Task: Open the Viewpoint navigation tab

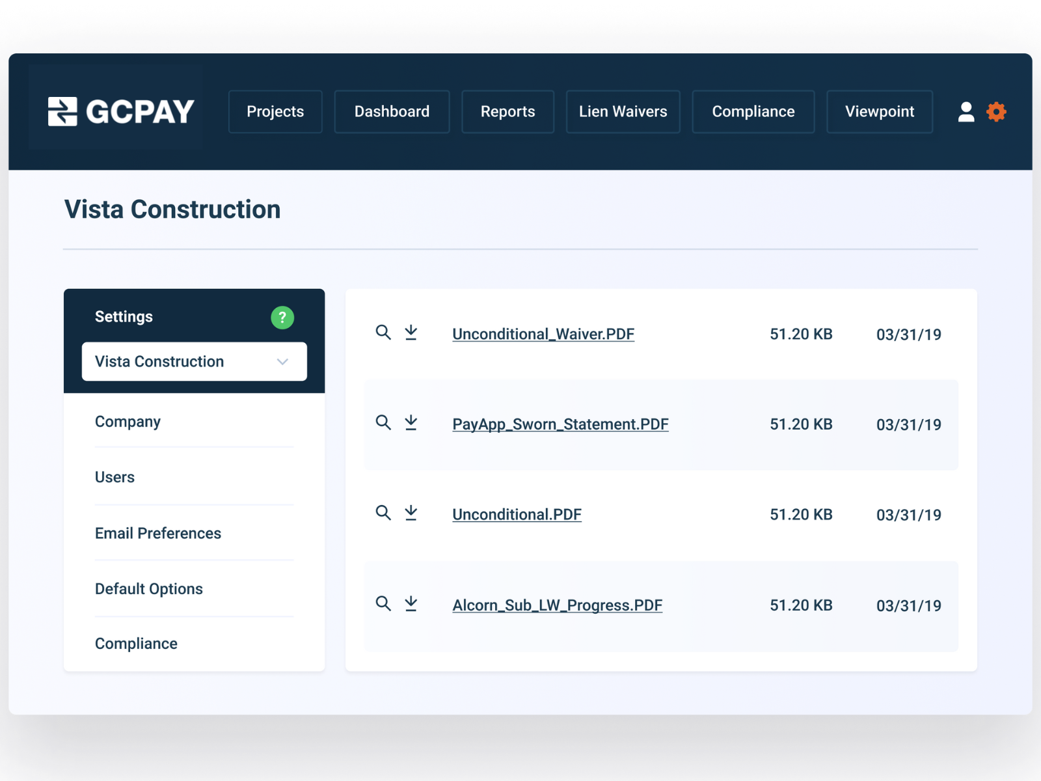Action: (879, 112)
